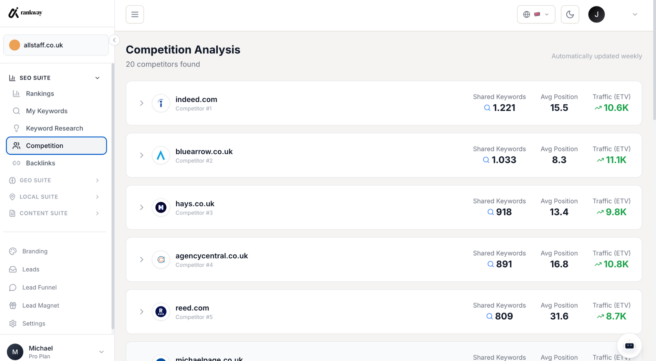The height and width of the screenshot is (361, 656).
Task: Expand the hays.co.uk competitor row
Action: (142, 207)
